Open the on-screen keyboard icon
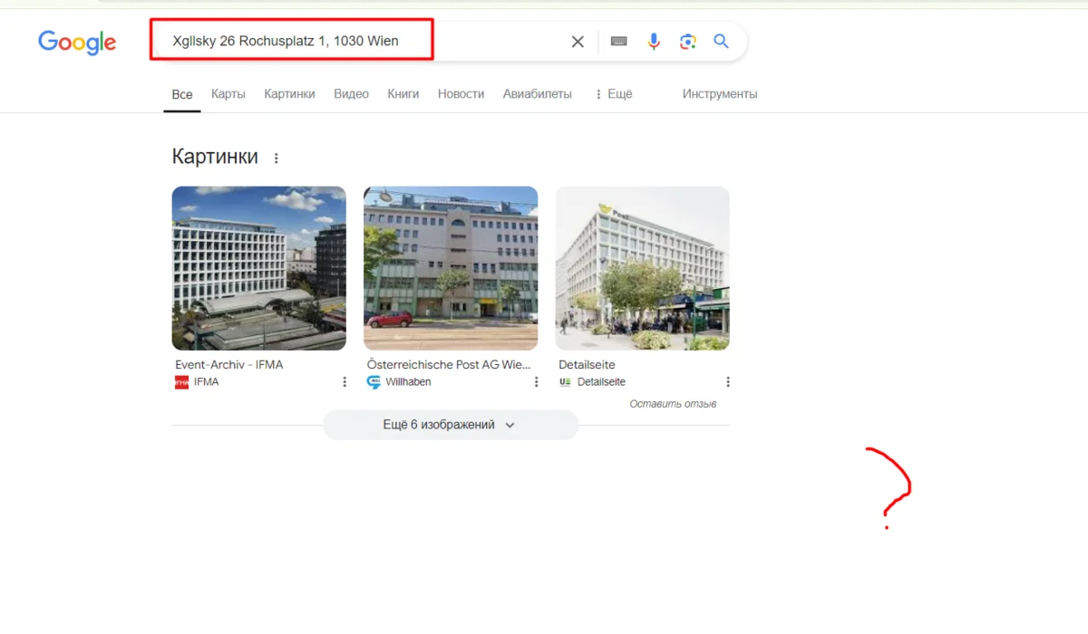This screenshot has width=1088, height=634. (619, 42)
